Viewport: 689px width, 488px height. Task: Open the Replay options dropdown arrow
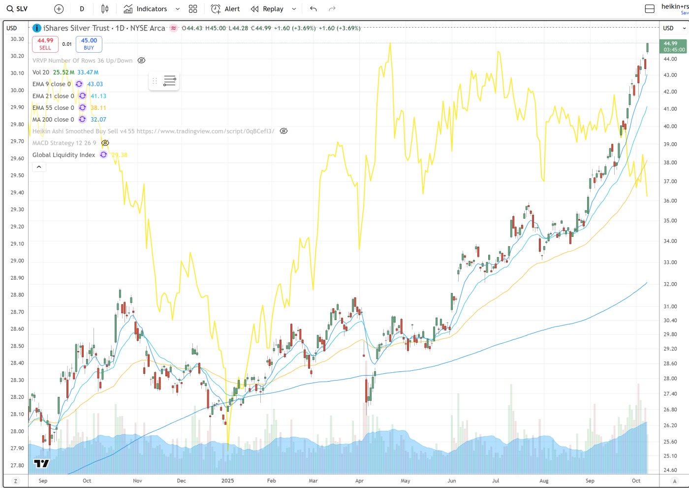(x=294, y=9)
